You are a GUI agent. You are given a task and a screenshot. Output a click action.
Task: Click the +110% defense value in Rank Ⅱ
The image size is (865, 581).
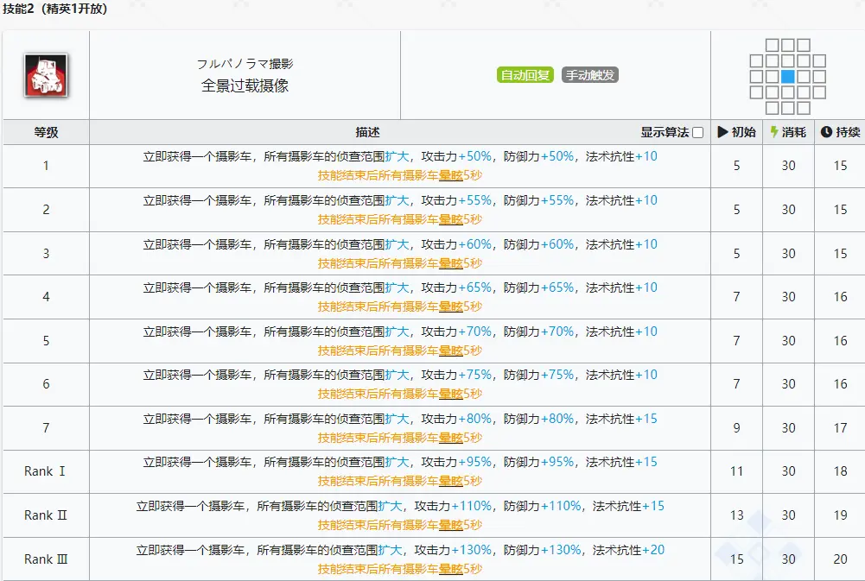click(561, 506)
